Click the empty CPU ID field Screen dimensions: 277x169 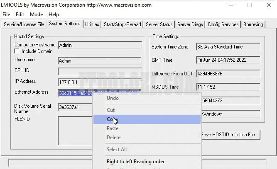[100, 72]
